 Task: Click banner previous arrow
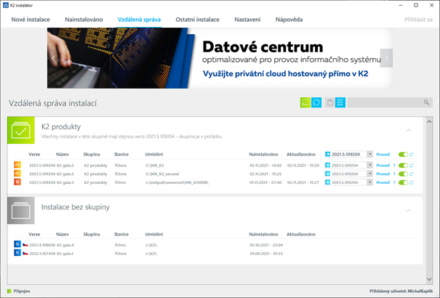click(53, 58)
